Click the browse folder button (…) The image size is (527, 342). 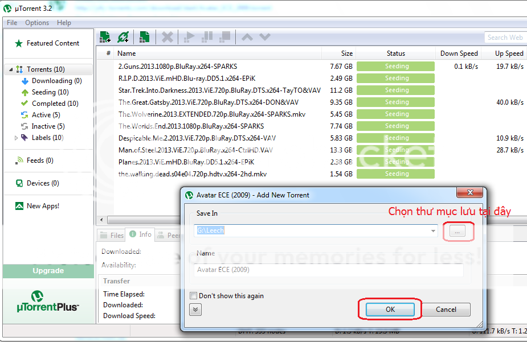pos(458,231)
